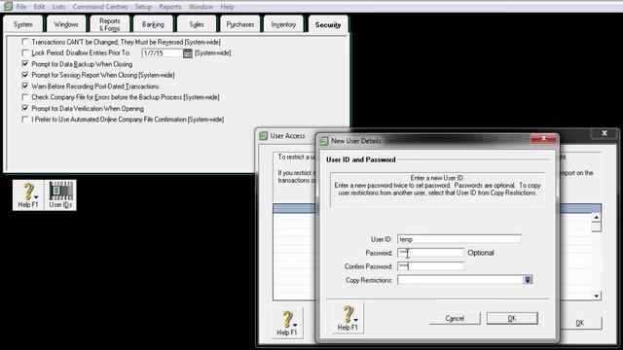
Task: Click the User ID input field
Action: coord(459,239)
